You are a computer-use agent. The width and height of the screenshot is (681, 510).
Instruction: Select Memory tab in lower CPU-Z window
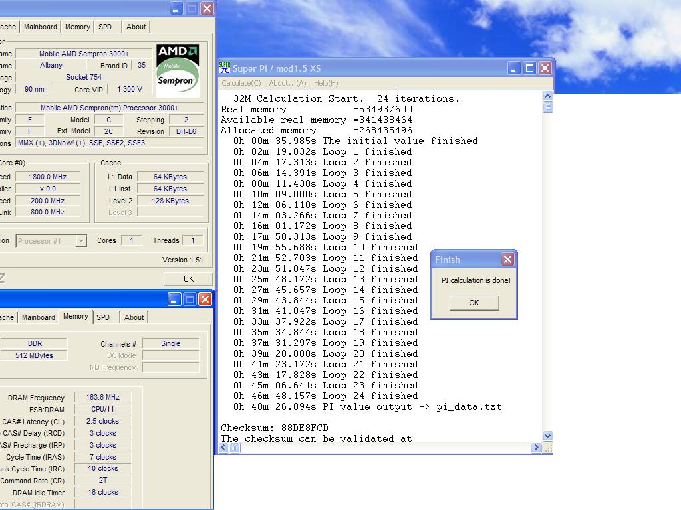(76, 317)
